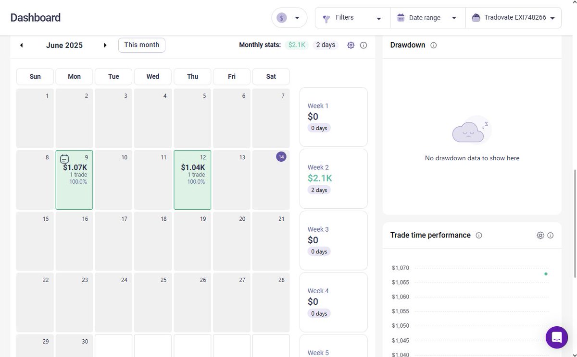Click info icon right of performance gear
Screen dimensions: 577x357
click(551, 235)
